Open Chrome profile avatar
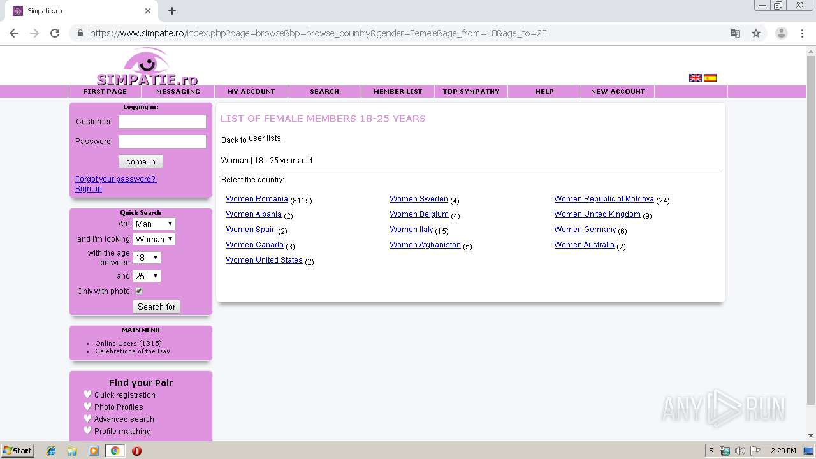Viewport: 816px width, 459px height. click(x=781, y=33)
